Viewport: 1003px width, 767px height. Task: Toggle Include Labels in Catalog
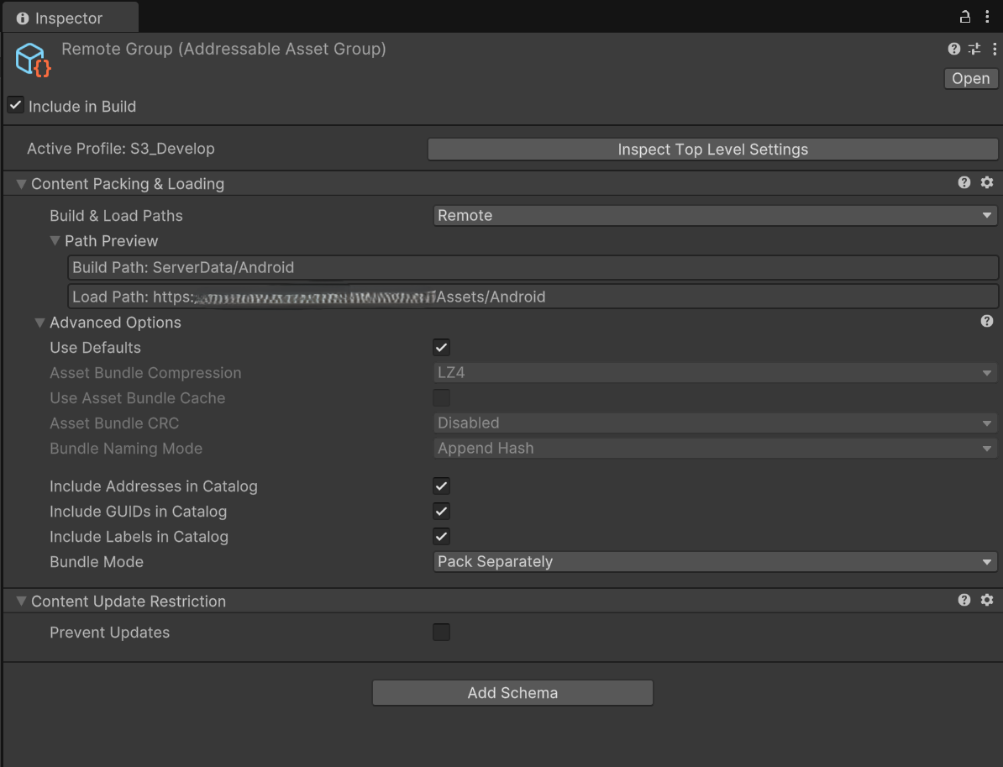point(441,536)
